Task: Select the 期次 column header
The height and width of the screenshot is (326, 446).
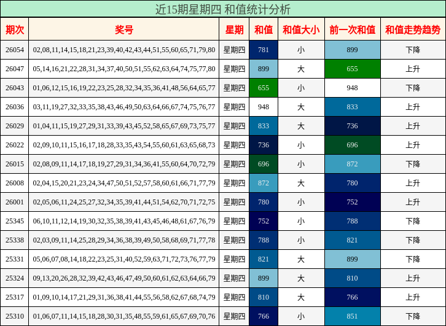Action: point(15,29)
